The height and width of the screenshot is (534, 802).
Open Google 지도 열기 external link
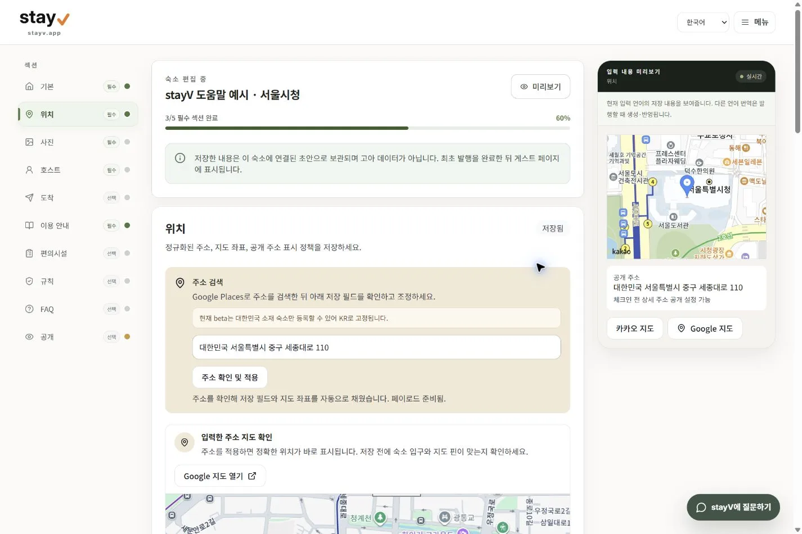[x=220, y=476]
